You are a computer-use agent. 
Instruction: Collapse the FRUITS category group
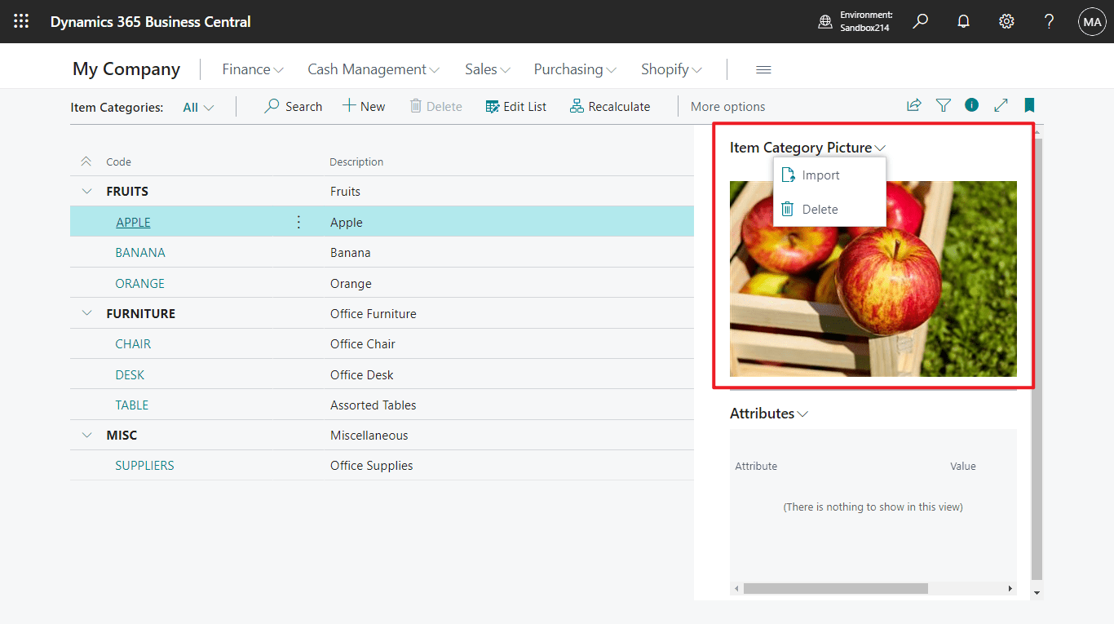pyautogui.click(x=87, y=191)
